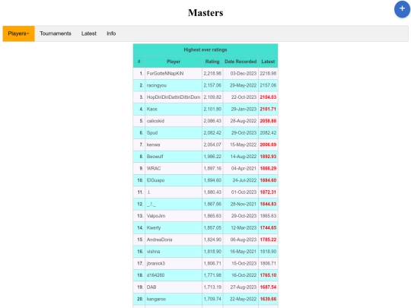
Task: Click rating 2,218.98 cell
Action: pos(212,74)
